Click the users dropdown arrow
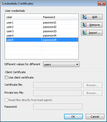107x122 pixels. point(77,64)
